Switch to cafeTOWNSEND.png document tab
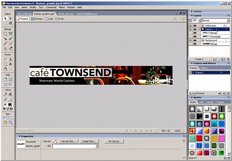Screen dimensions: 232x161 [x=87, y=14]
